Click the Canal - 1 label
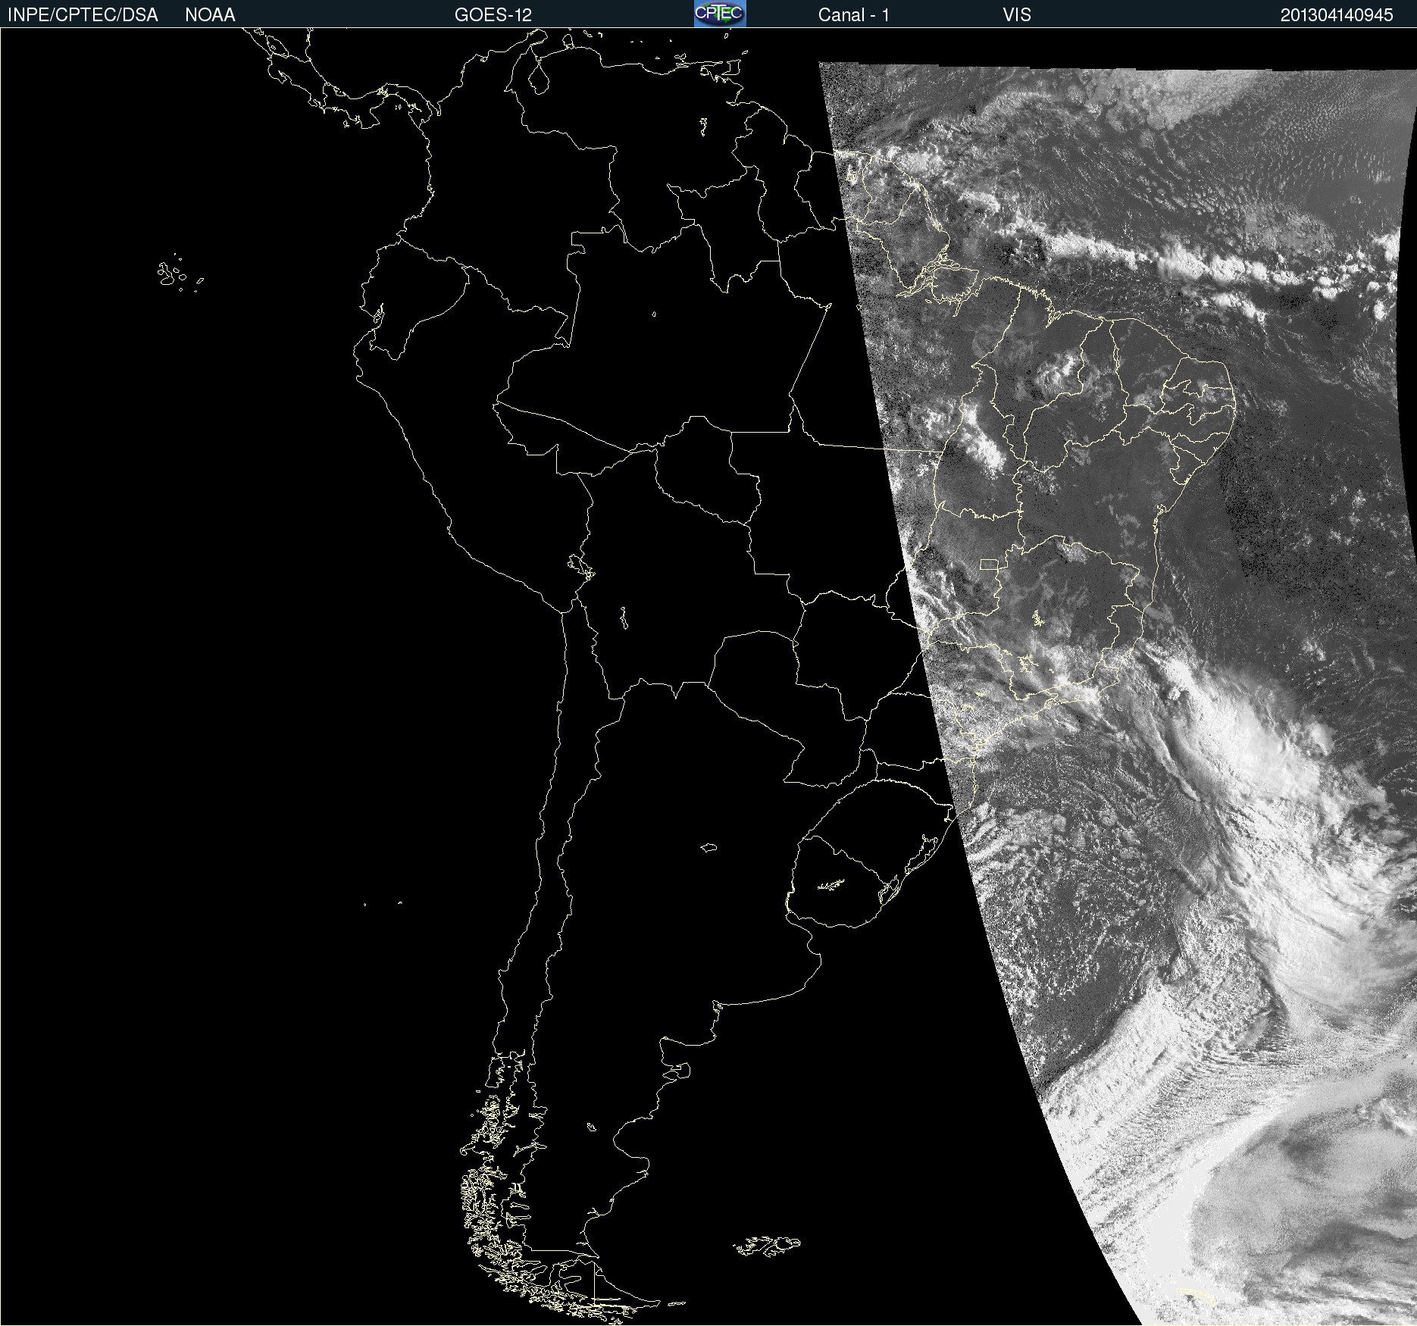The height and width of the screenshot is (1326, 1417). [x=853, y=15]
